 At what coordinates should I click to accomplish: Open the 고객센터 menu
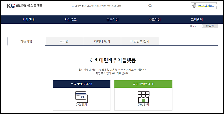pos(197,20)
